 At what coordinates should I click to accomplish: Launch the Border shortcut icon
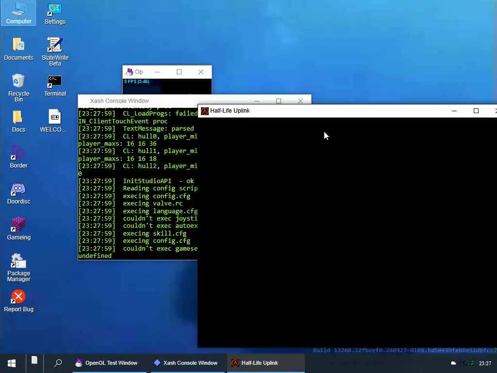[18, 157]
